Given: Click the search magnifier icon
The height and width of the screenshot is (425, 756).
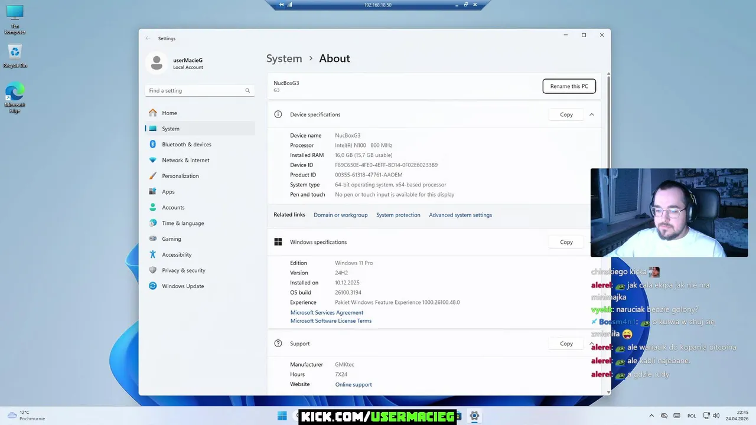Looking at the screenshot, I should point(247,90).
